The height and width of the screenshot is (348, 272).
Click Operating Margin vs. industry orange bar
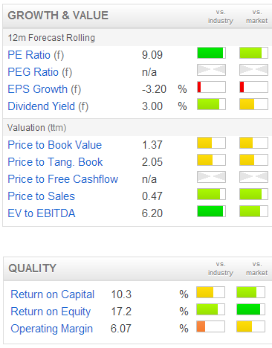coord(210,326)
